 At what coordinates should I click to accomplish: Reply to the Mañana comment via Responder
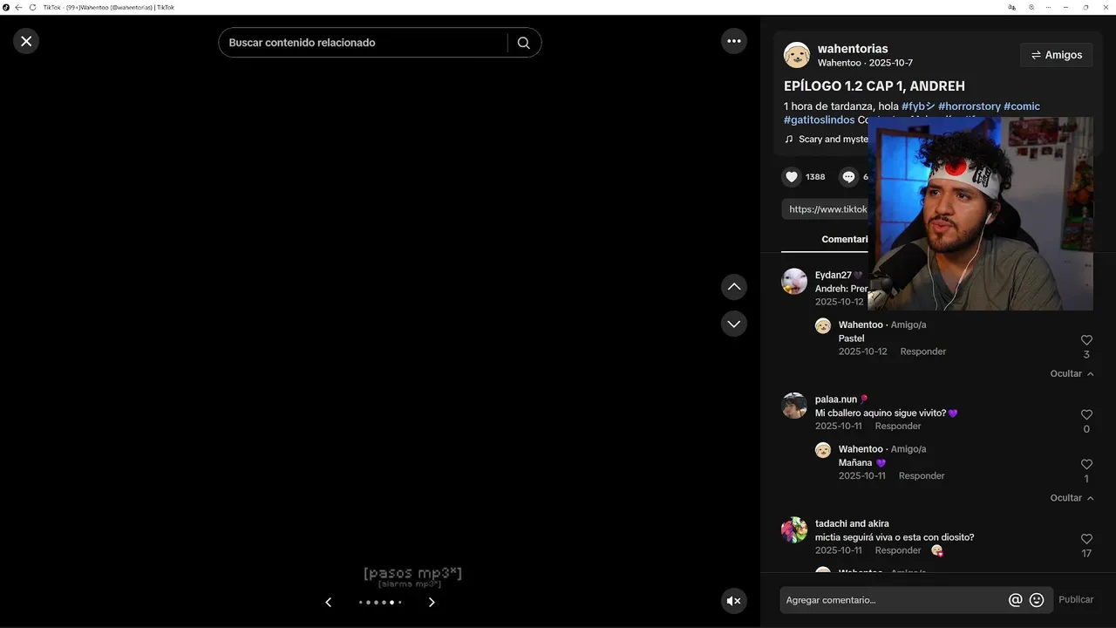click(x=922, y=476)
